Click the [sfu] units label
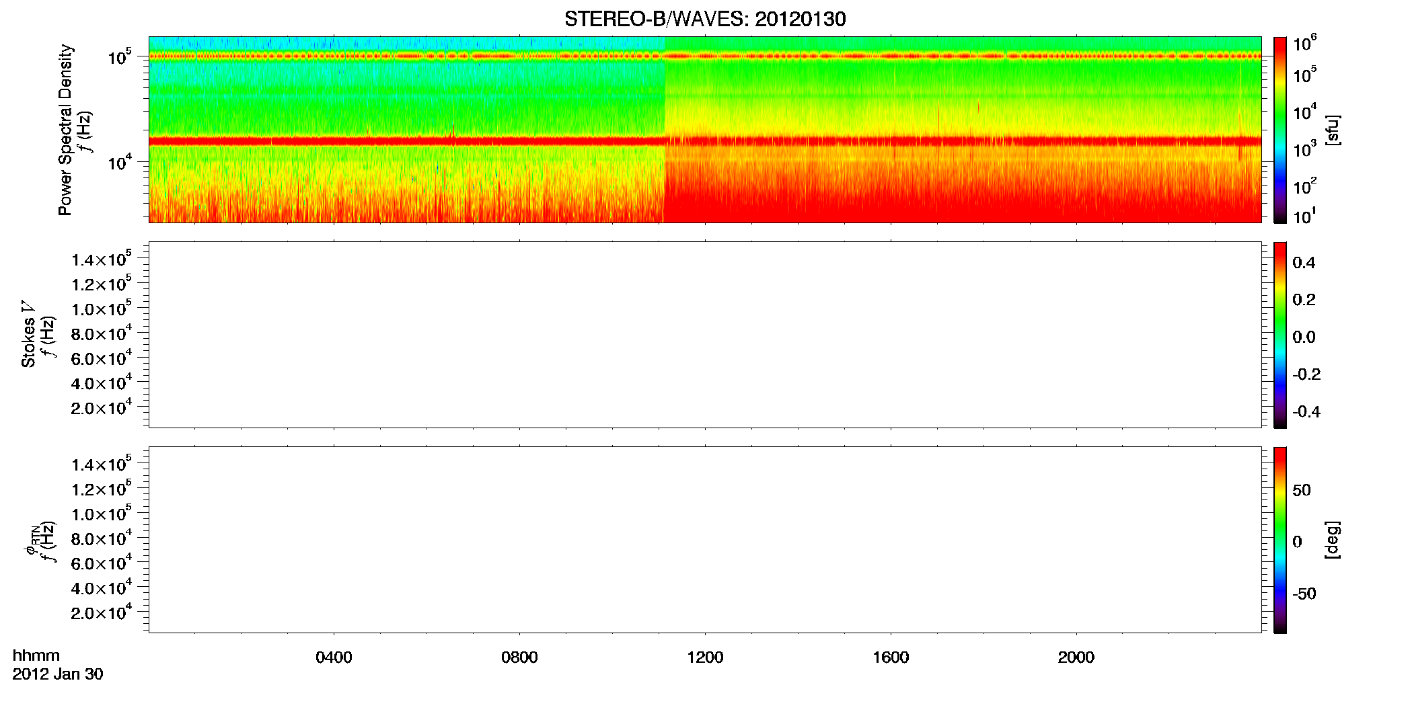The image size is (1410, 726). click(1332, 130)
